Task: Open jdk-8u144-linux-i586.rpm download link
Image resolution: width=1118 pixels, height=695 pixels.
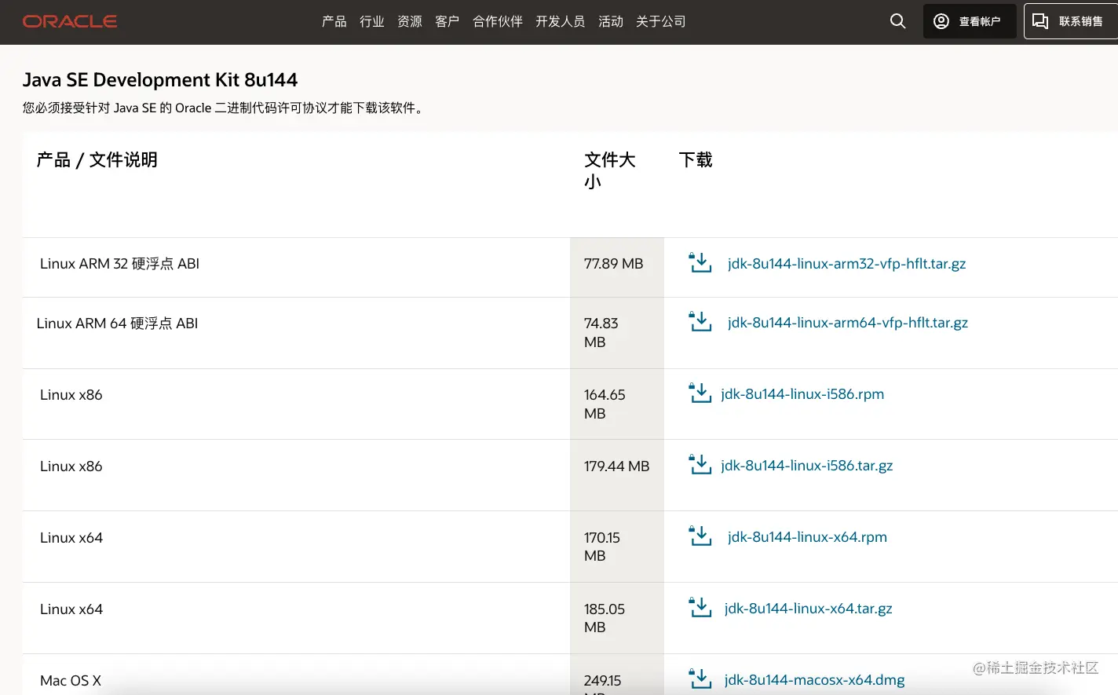Action: [x=802, y=394]
